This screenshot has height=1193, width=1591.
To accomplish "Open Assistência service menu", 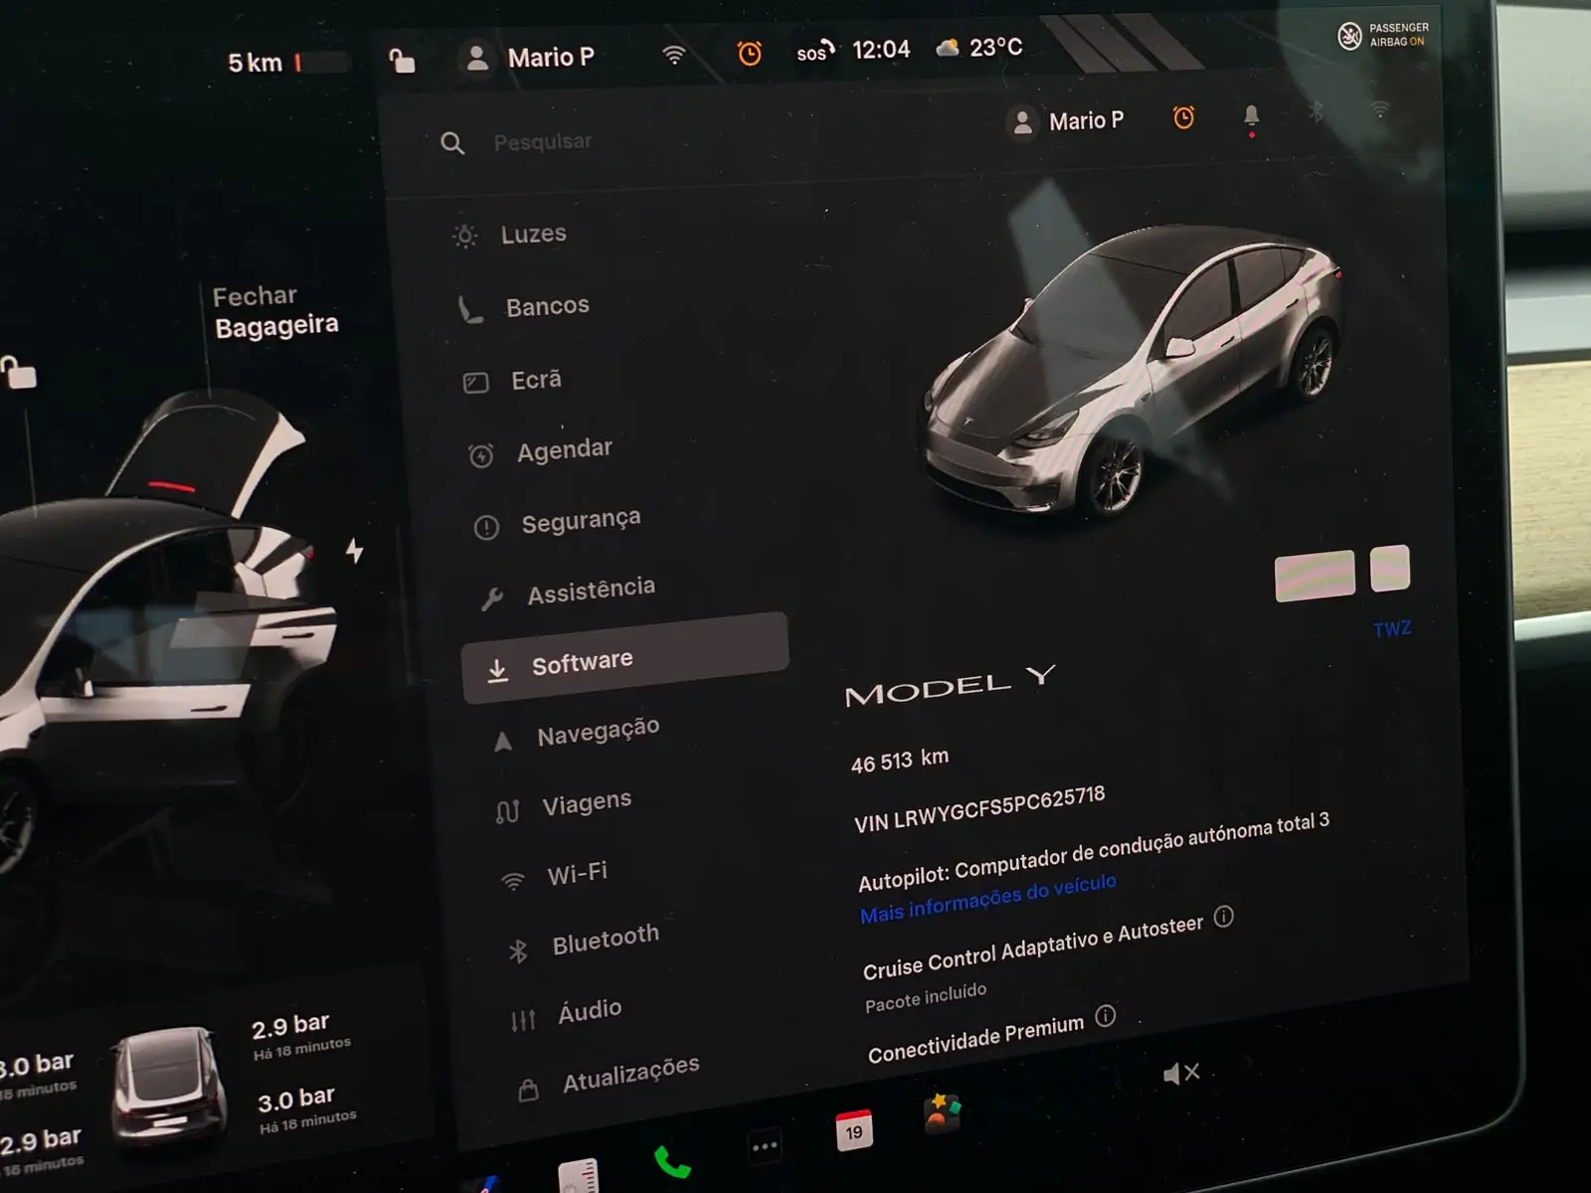I will coord(567,593).
